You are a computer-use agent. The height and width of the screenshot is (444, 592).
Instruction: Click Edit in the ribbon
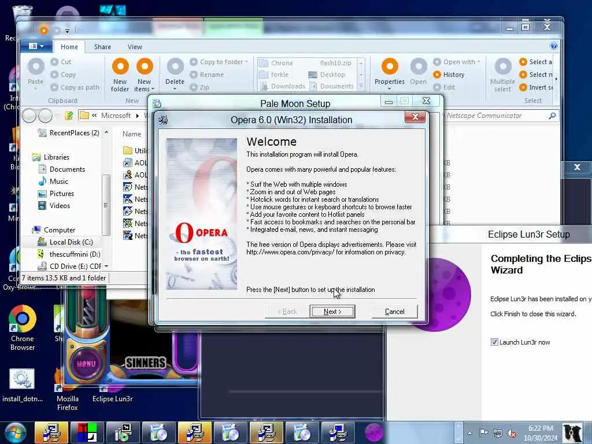coord(445,87)
